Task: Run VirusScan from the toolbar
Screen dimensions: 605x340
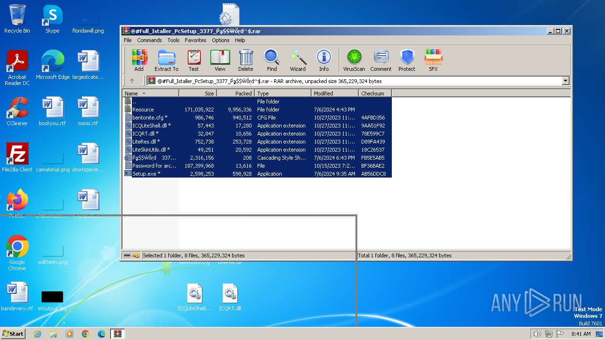Action: (x=354, y=60)
